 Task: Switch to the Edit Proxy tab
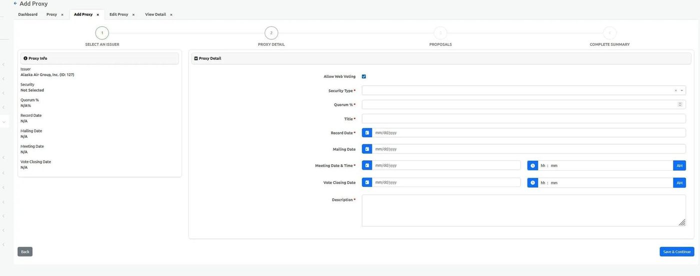point(118,14)
